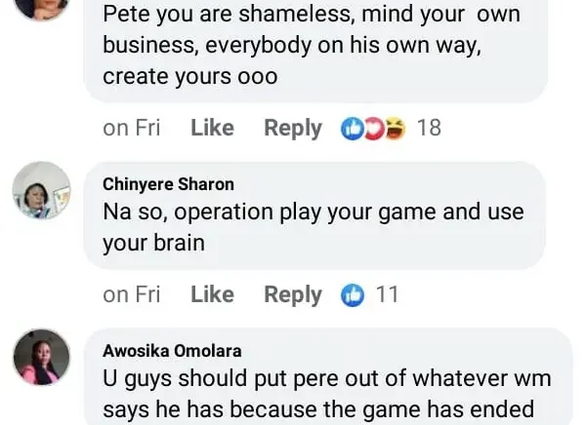Click "on Fri" timestamp under the Pete comment
586x425 pixels.
(132, 128)
